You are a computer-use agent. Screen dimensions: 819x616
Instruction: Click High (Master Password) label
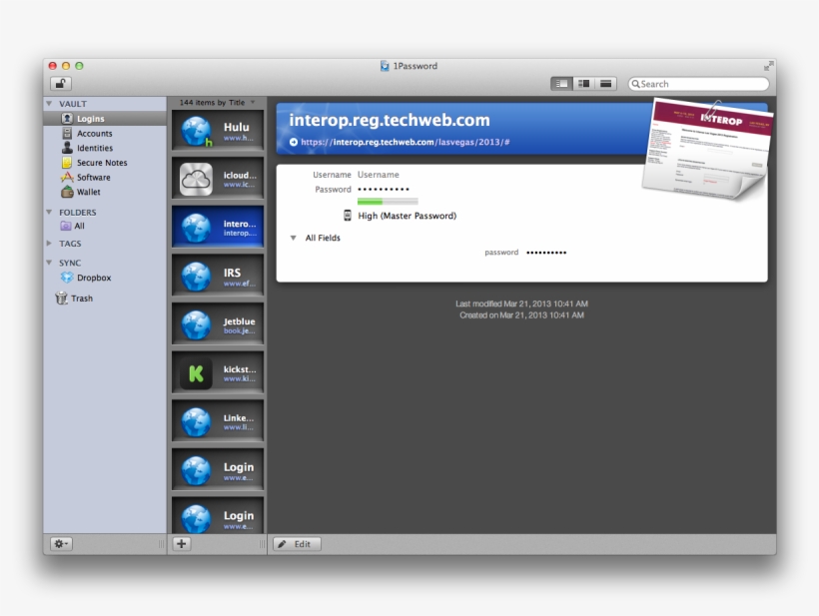[x=407, y=216]
